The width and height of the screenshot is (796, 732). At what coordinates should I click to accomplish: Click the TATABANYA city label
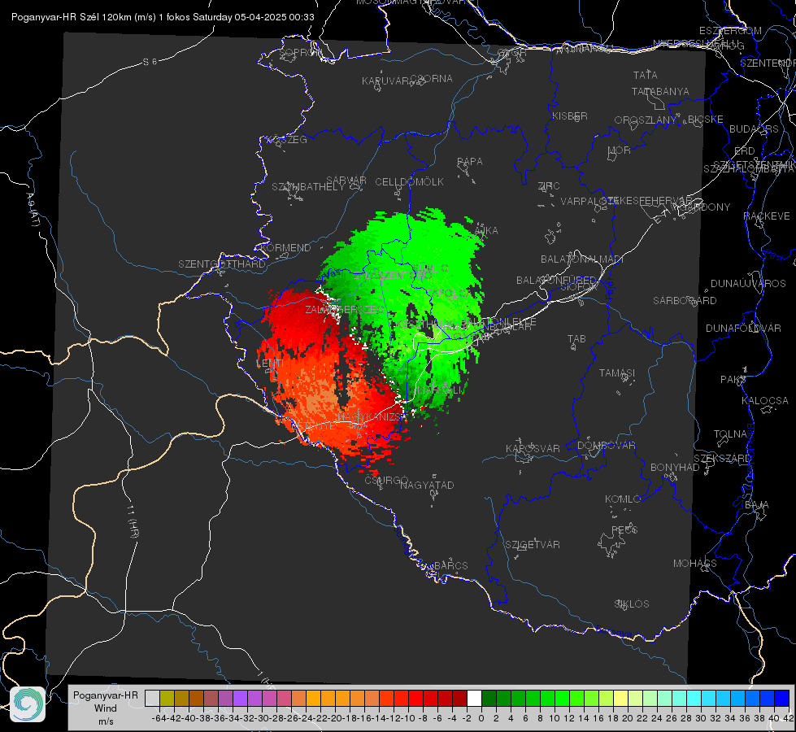(660, 91)
